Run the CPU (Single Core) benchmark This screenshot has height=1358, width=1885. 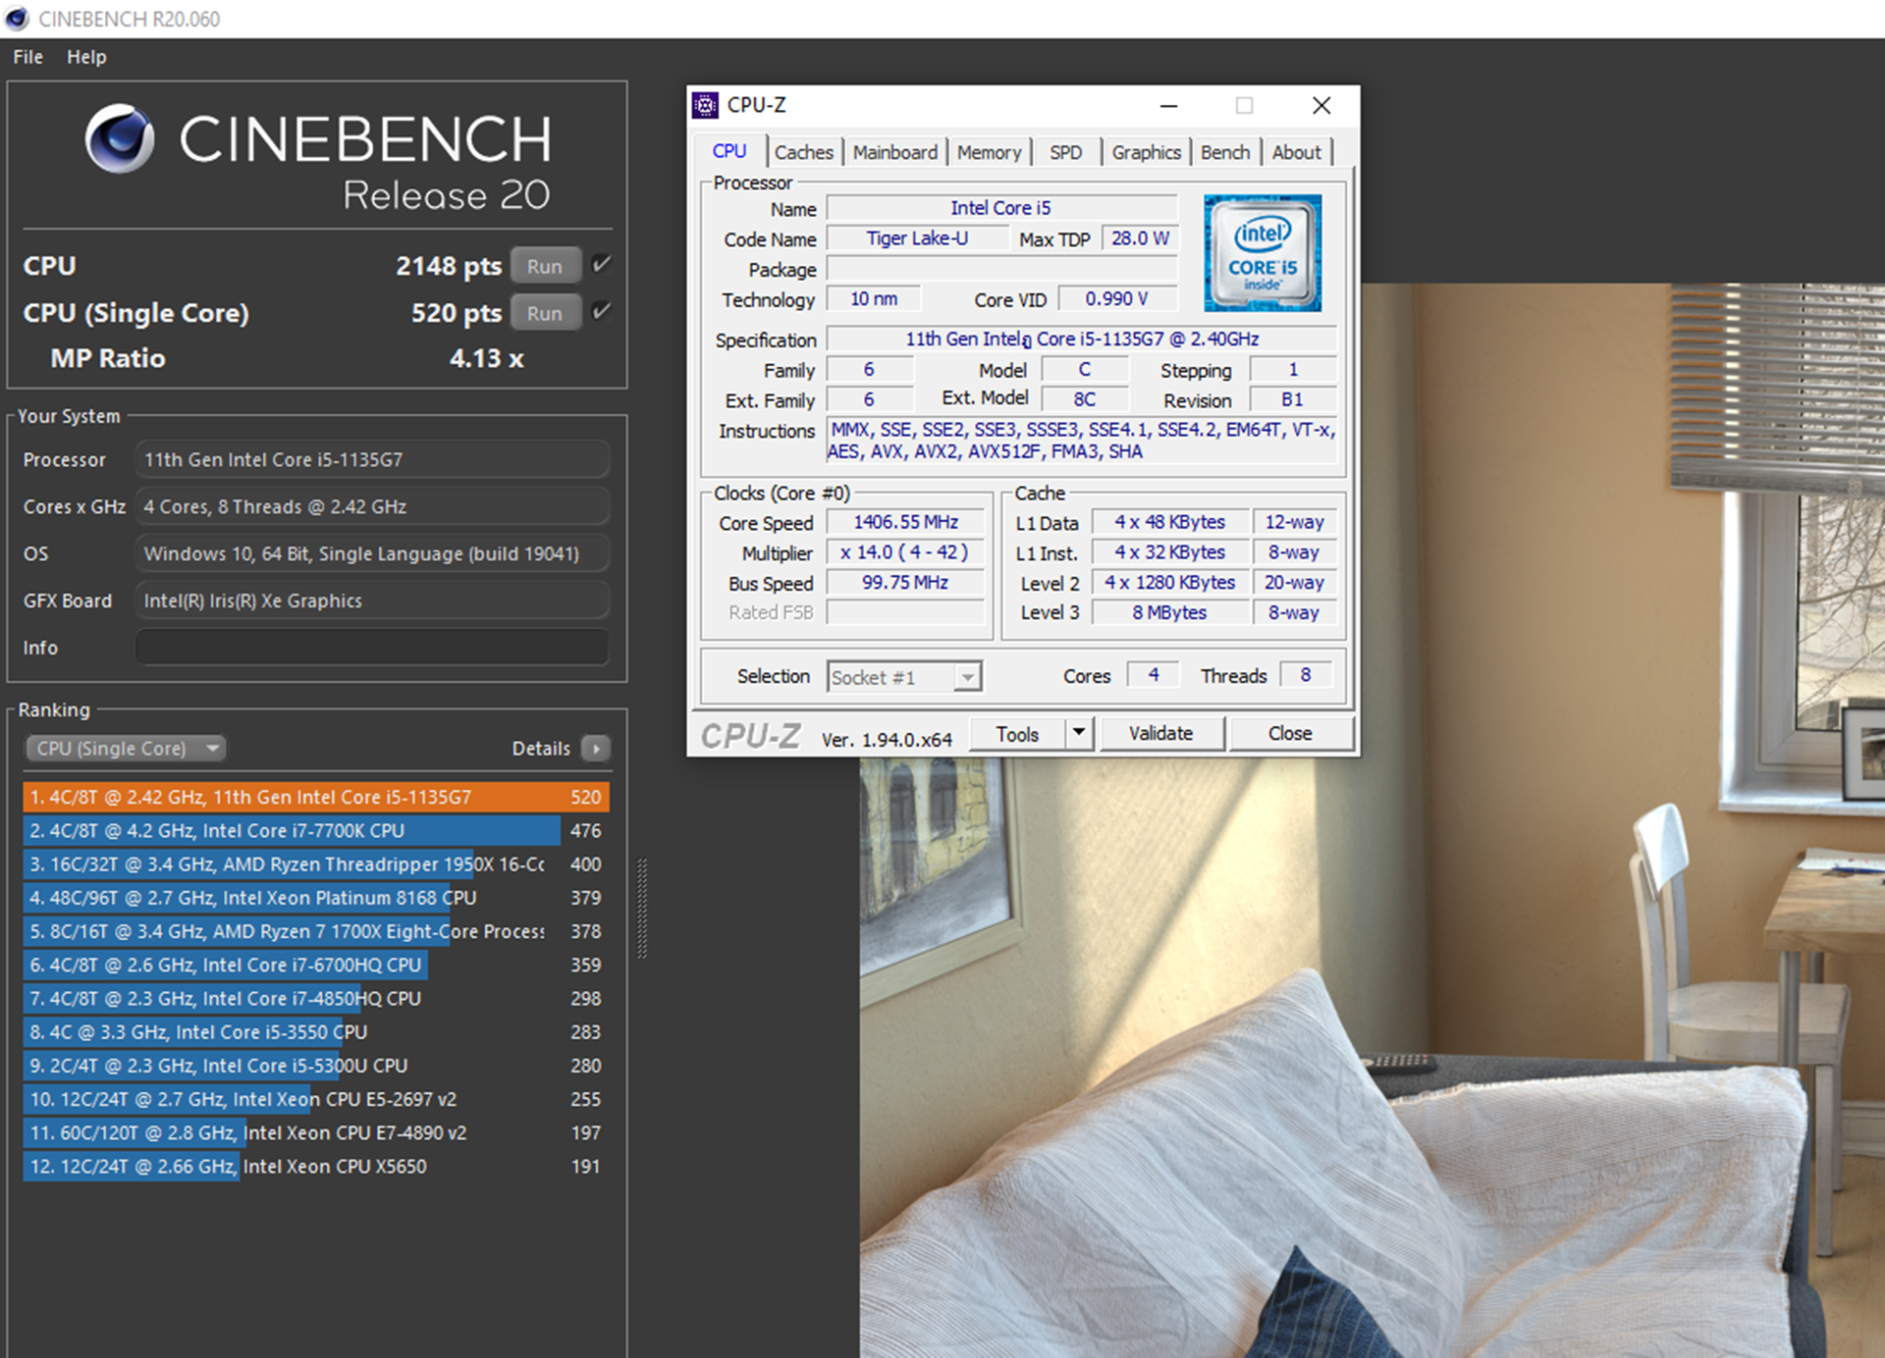(x=545, y=313)
